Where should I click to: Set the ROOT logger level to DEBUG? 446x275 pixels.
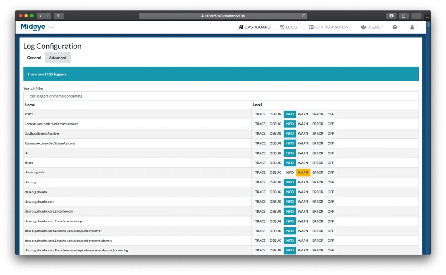[275, 114]
